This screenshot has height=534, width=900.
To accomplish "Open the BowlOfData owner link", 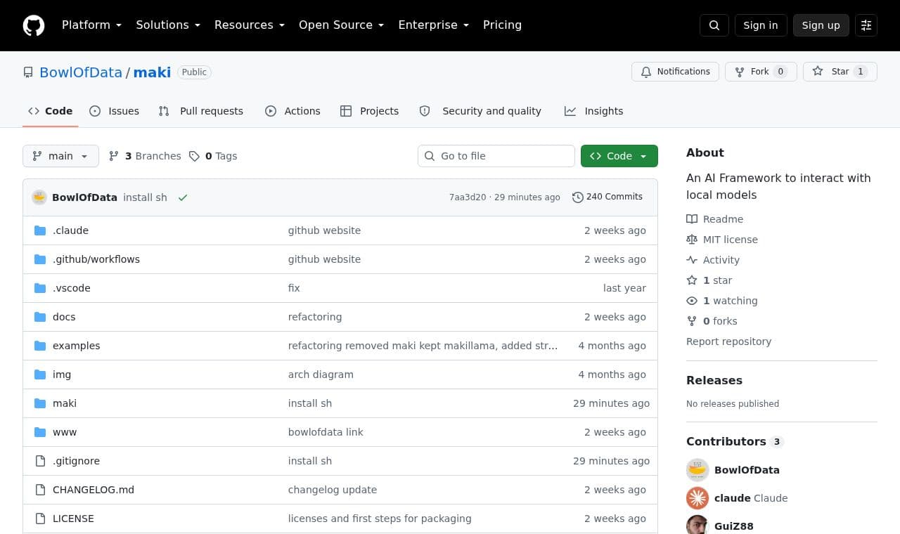I will point(81,72).
